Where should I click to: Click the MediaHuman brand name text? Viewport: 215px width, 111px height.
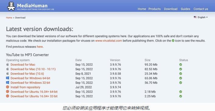(32, 5)
